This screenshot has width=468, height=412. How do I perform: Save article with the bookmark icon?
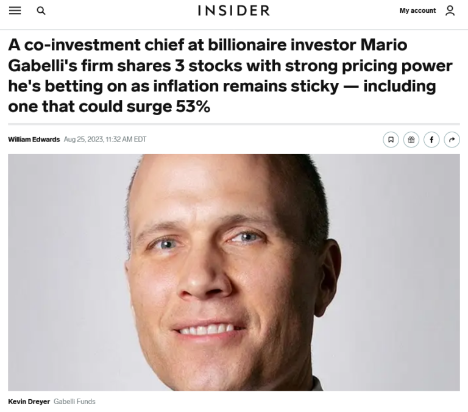click(391, 140)
